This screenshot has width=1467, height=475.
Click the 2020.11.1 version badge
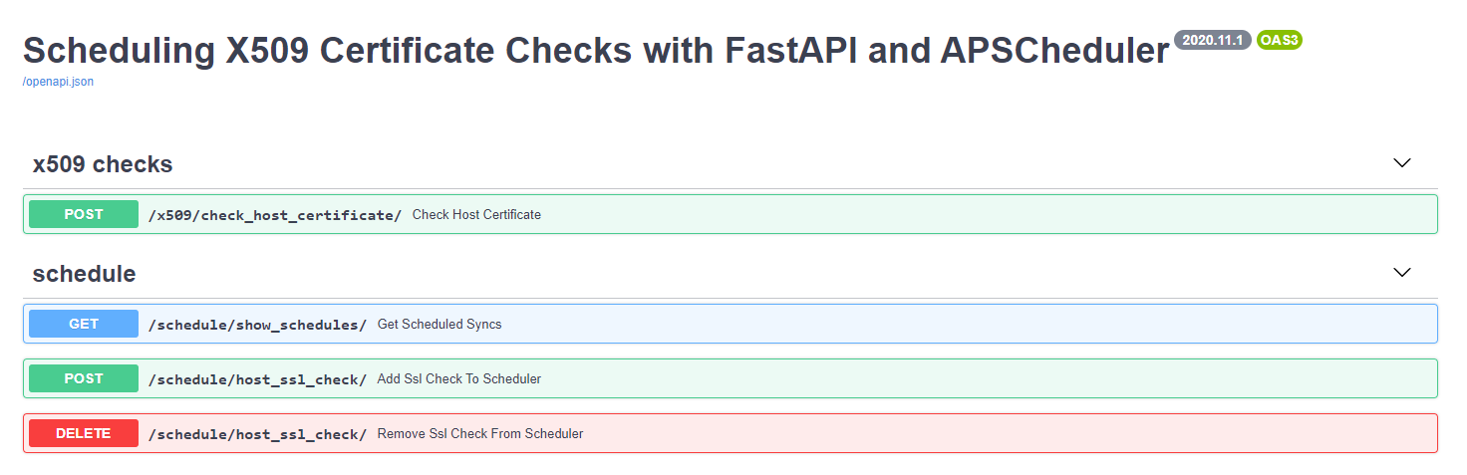point(1212,40)
